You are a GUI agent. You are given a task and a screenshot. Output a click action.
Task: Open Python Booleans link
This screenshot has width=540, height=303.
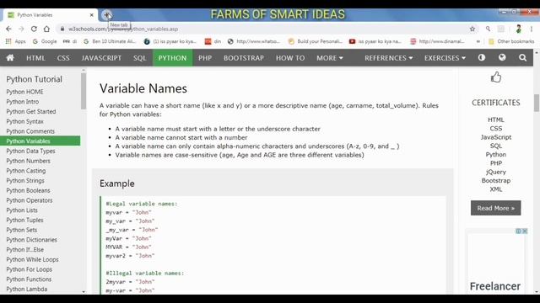tap(28, 190)
